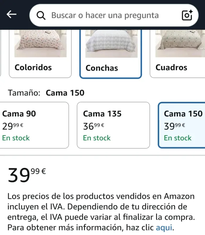The width and height of the screenshot is (205, 235).
Task: Tap the Cuadros bedspread thumbnail
Action: tap(179, 44)
